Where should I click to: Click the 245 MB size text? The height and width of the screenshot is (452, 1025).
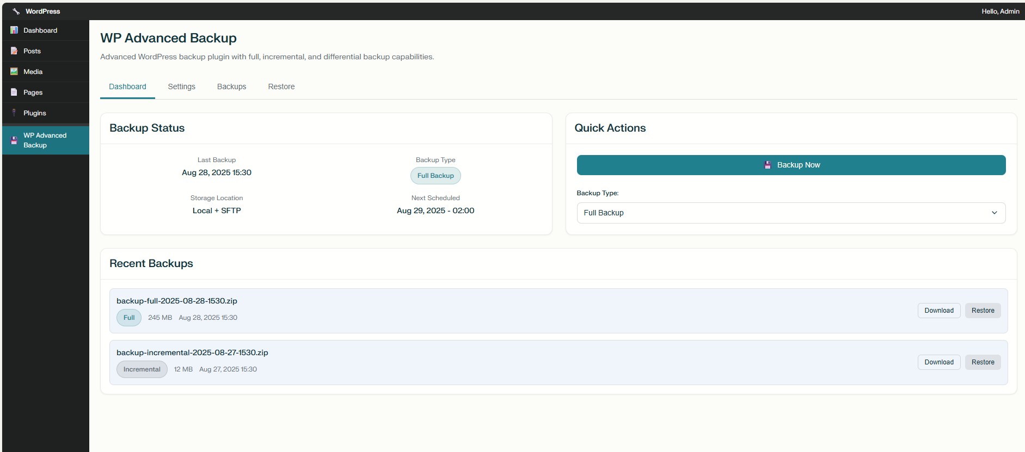pos(160,318)
